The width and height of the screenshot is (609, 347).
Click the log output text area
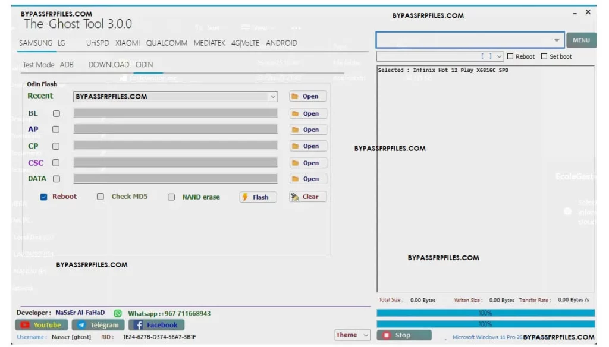click(485, 178)
